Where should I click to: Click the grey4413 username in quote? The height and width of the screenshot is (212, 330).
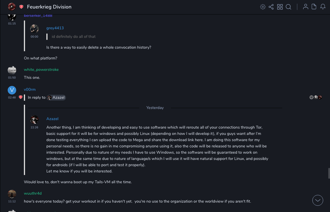55,28
